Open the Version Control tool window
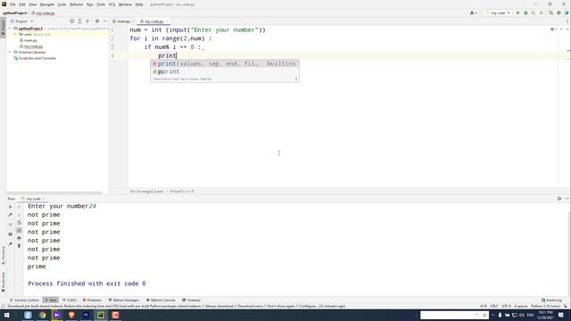The height and width of the screenshot is (321, 571). [x=24, y=300]
